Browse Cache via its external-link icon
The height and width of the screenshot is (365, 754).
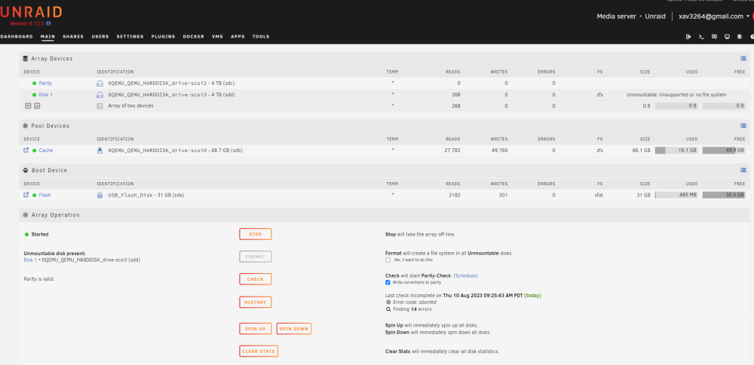pyautogui.click(x=26, y=151)
